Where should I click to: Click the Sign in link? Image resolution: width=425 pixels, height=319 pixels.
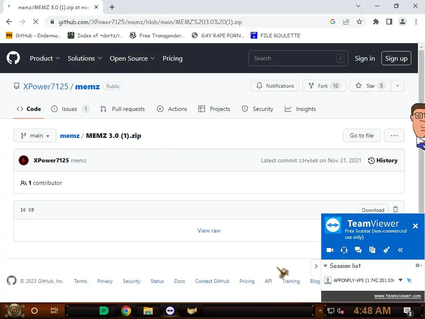pyautogui.click(x=365, y=58)
